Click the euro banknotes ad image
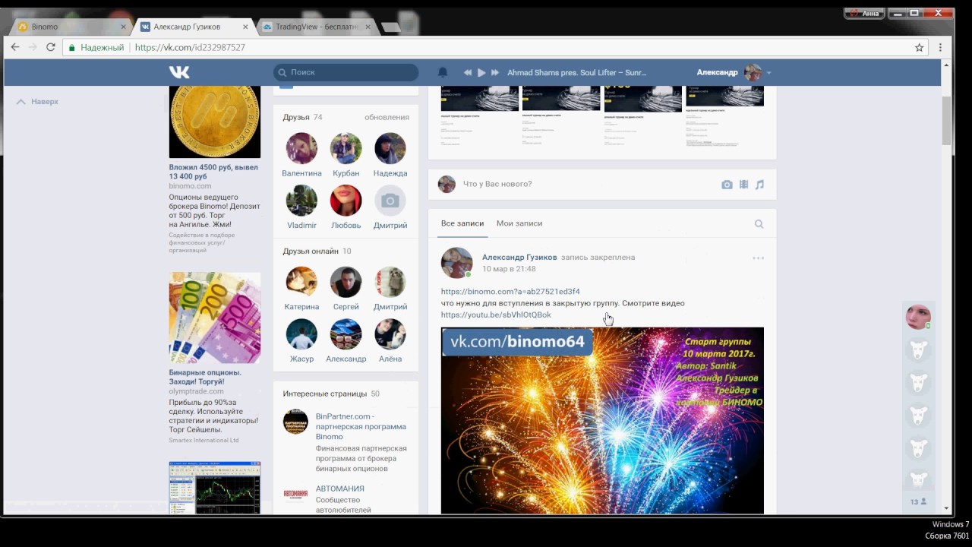 215,318
